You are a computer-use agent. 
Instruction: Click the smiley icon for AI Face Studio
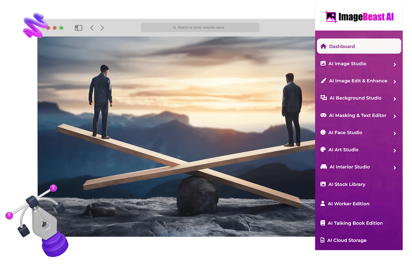(x=323, y=132)
